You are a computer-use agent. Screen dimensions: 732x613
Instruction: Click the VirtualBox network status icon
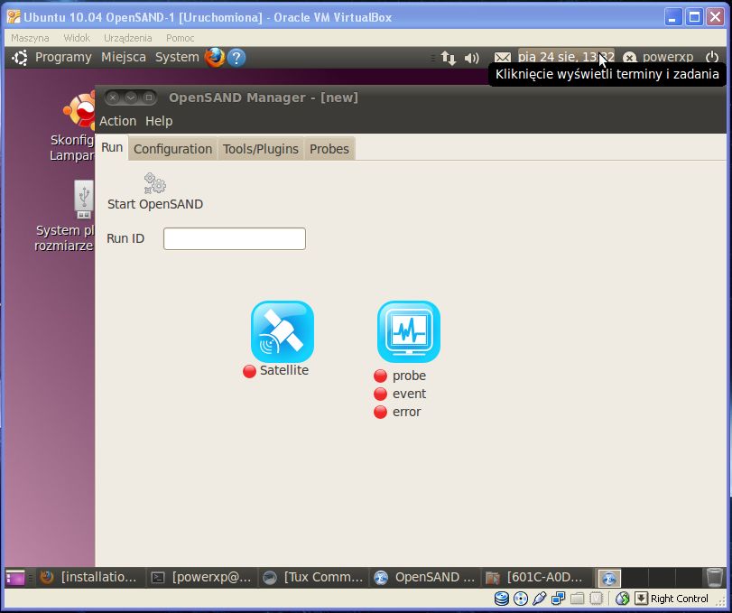[558, 599]
